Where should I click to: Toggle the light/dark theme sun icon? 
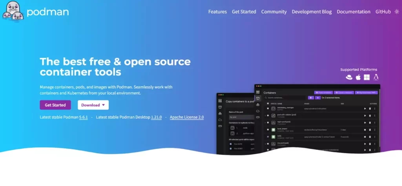tap(396, 12)
